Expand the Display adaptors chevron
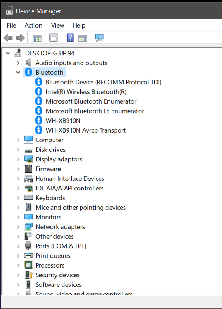 click(18, 159)
